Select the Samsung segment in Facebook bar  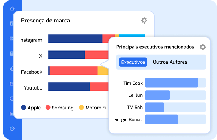point(73,71)
